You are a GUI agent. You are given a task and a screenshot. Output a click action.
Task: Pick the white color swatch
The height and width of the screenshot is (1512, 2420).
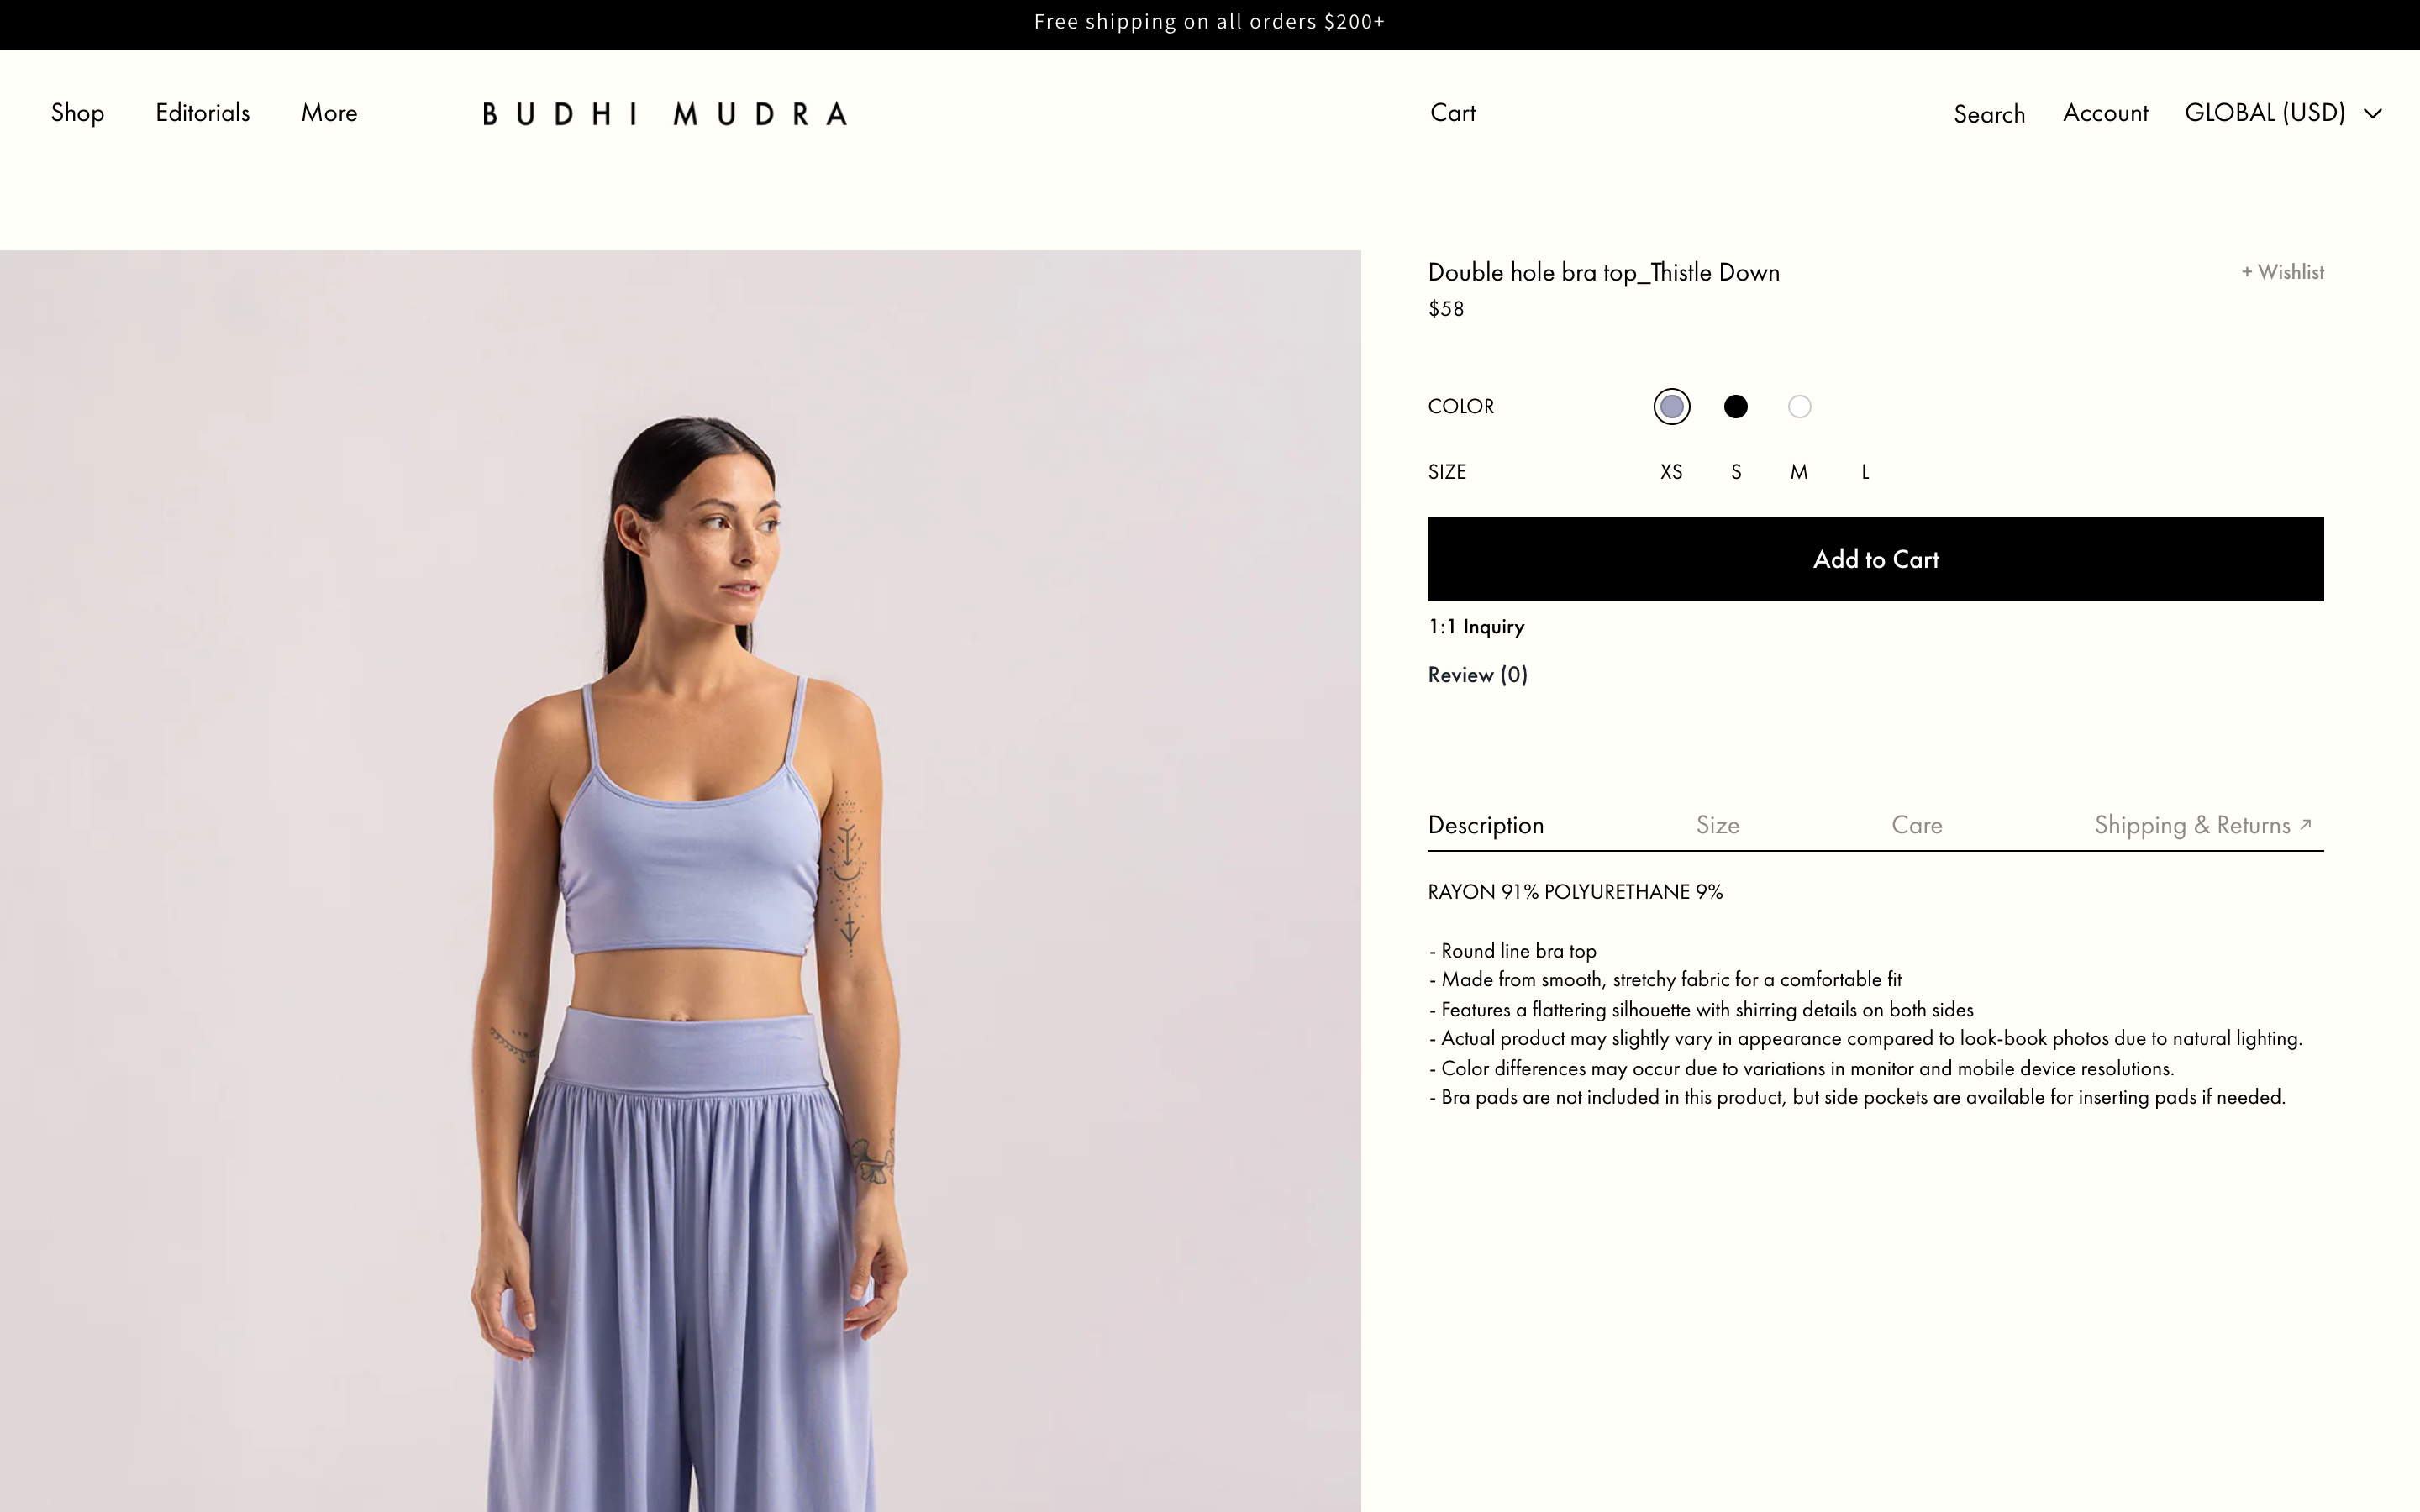1799,407
